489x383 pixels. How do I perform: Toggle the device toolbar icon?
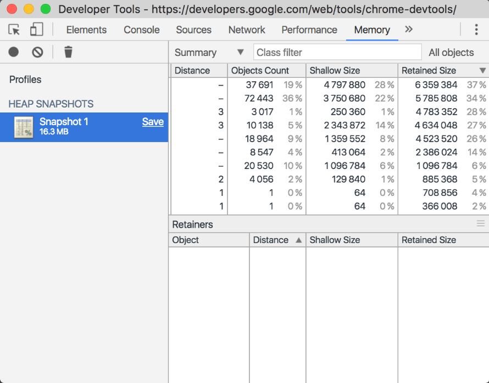pyautogui.click(x=36, y=30)
